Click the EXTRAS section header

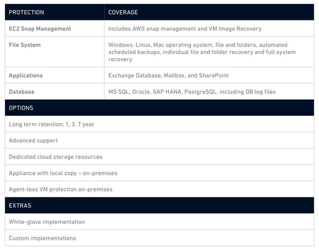tap(20, 205)
